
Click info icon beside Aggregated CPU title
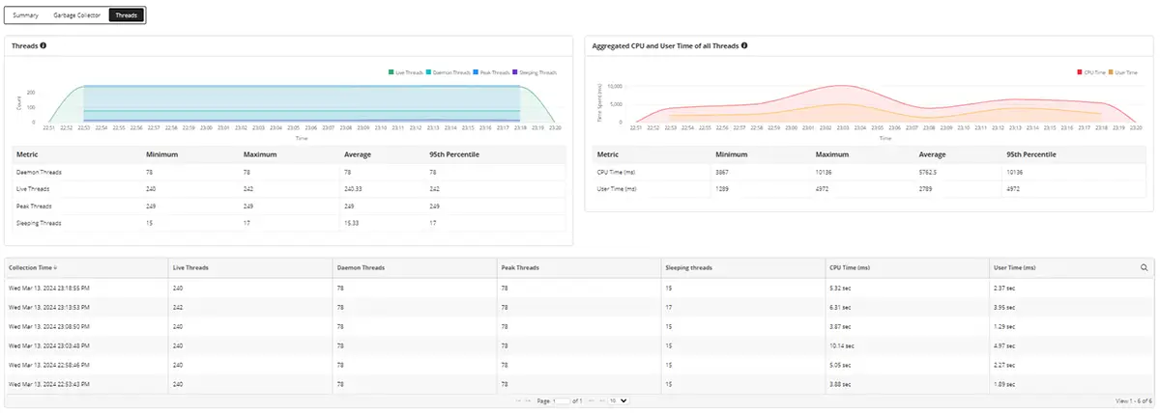click(743, 45)
